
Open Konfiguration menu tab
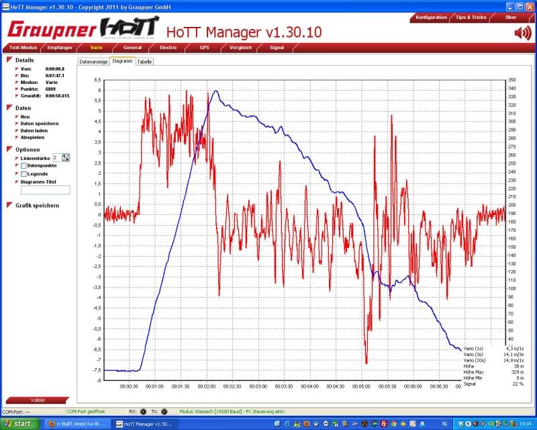431,17
